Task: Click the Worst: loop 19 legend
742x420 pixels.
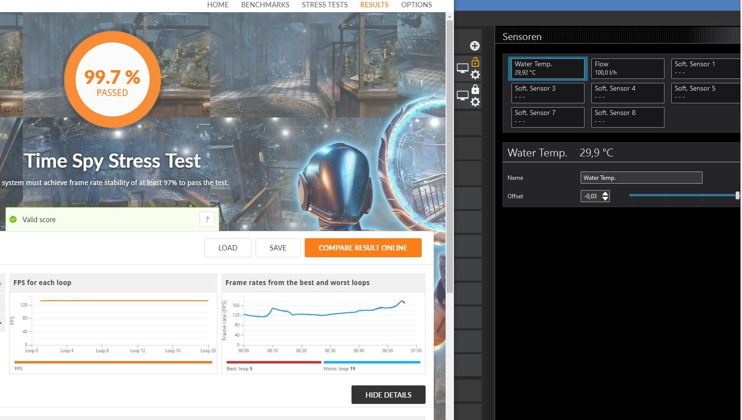Action: pos(339,369)
